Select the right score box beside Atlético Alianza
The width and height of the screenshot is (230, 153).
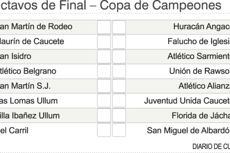[119, 86]
